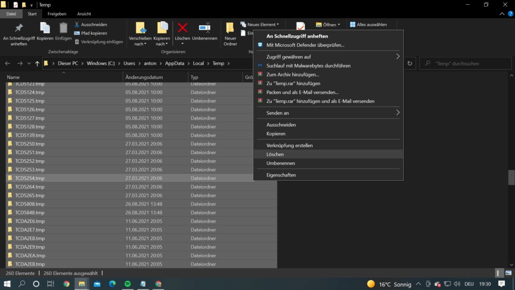The height and width of the screenshot is (290, 515).
Task: Open Windows Start menu
Action: point(7,284)
